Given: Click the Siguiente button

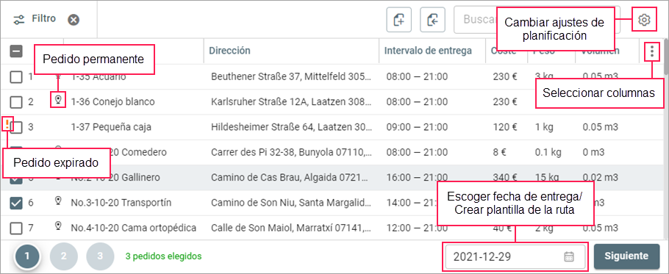Looking at the screenshot, I should pyautogui.click(x=626, y=256).
